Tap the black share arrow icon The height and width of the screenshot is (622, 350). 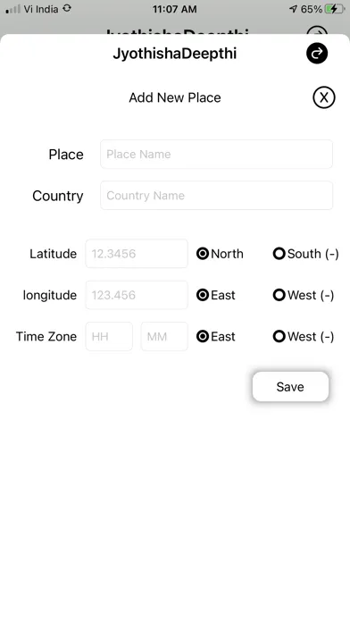pyautogui.click(x=317, y=53)
